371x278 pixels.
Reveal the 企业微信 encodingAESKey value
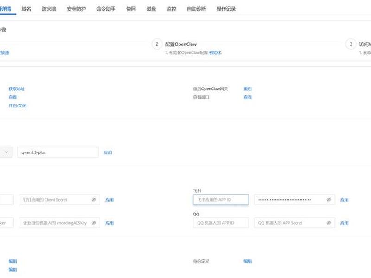[x=94, y=223]
